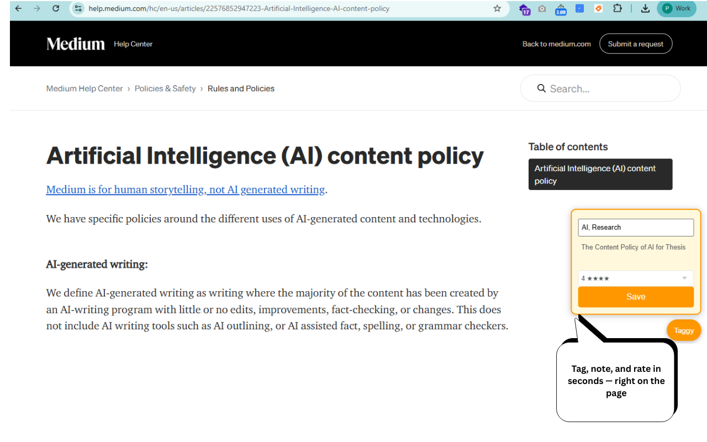Image resolution: width=707 pixels, height=442 pixels.
Task: Bookmark this page with the star icon
Action: 497,8
